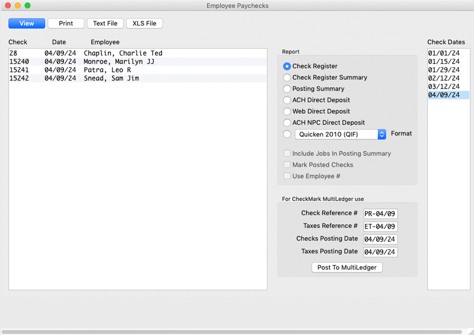Switch to the Text File output mode
474x335 pixels.
105,23
